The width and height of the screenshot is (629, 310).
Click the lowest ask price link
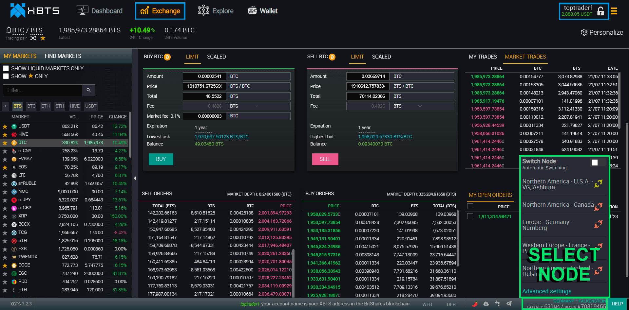[221, 137]
